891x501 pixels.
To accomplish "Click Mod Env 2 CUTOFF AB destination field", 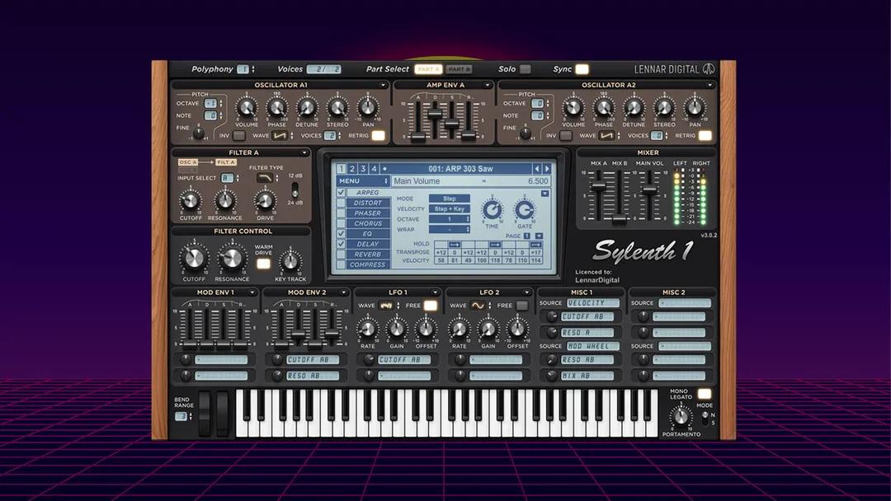I will point(313,360).
